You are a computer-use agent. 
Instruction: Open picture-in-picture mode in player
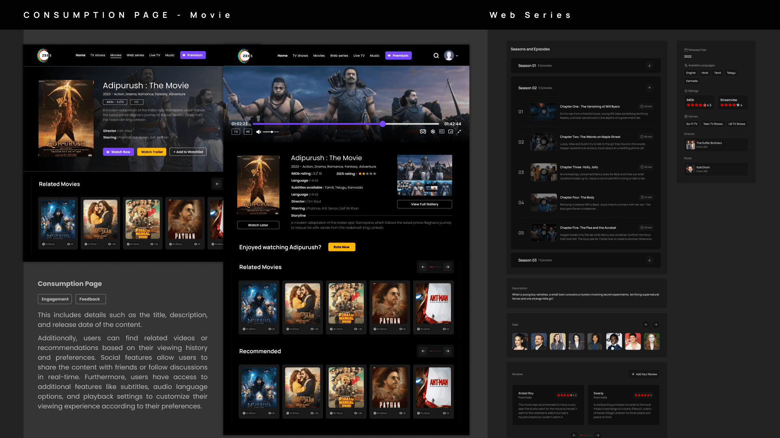coord(451,131)
